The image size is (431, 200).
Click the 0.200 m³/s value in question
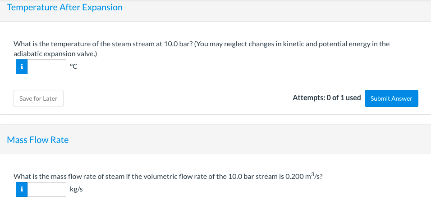click(302, 176)
